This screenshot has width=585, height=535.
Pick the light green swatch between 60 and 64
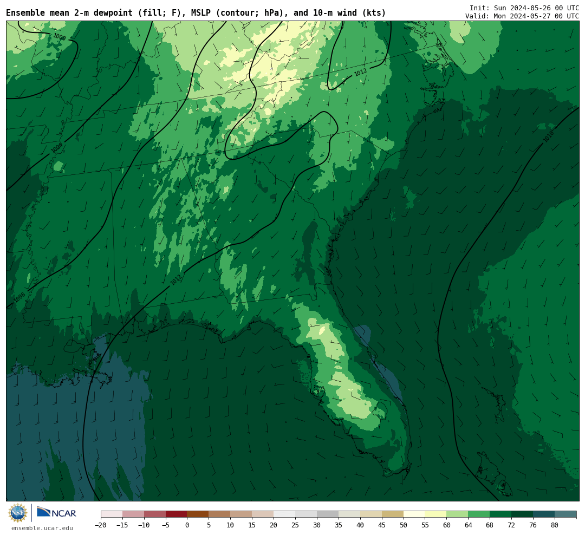coord(458,514)
